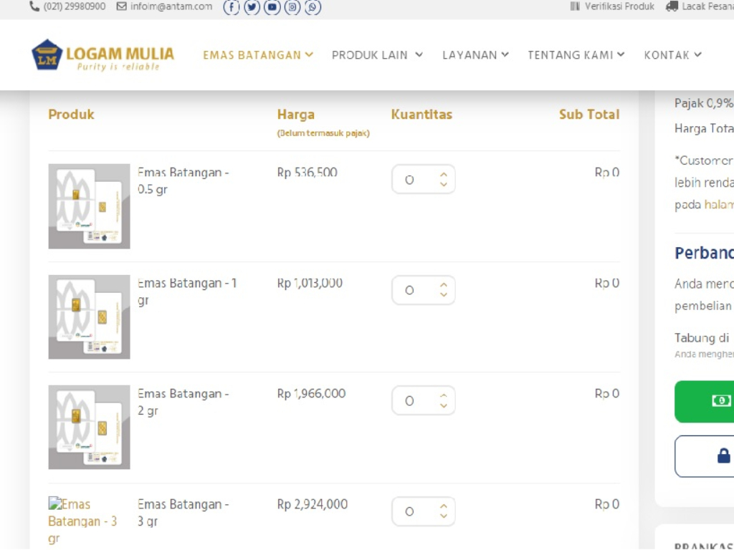734x550 pixels.
Task: Click the Logam Mulia logo
Action: [103, 54]
